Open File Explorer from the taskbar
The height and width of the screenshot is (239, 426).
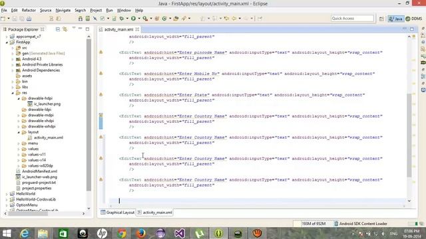click(x=43, y=233)
